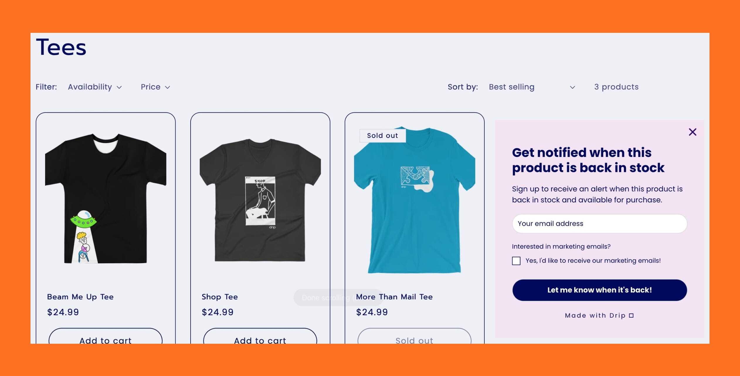
Task: Open the Price filter dropdown
Action: click(x=155, y=87)
